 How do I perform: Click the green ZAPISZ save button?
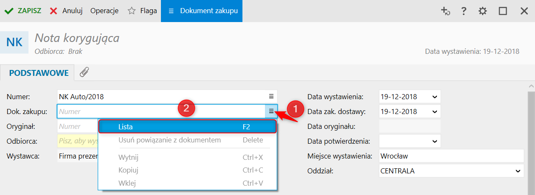point(23,11)
